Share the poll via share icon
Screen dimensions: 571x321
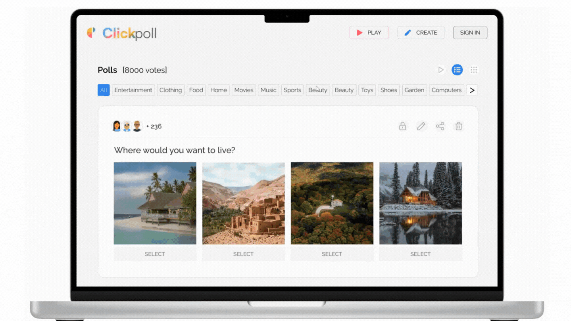pyautogui.click(x=440, y=126)
